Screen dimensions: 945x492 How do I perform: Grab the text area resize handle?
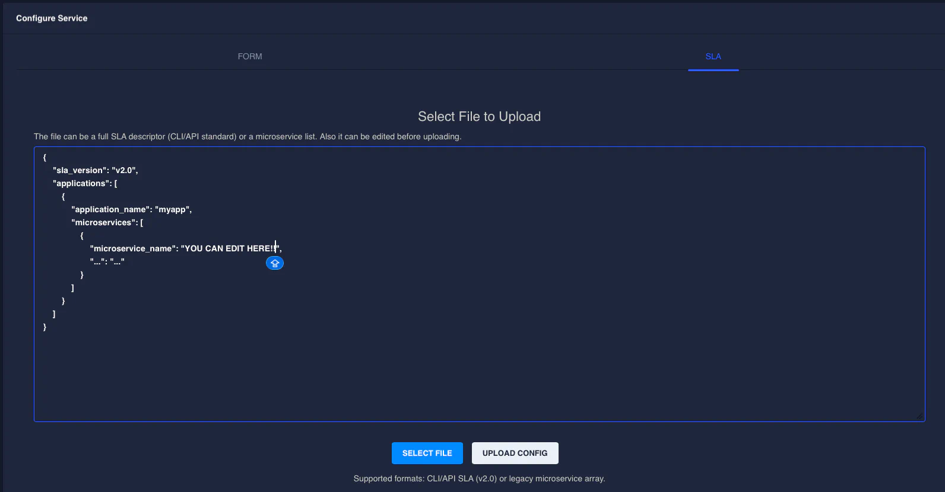click(919, 417)
